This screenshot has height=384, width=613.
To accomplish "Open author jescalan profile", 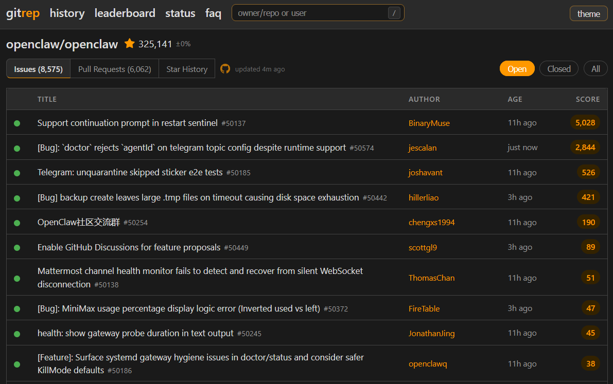I will point(422,148).
